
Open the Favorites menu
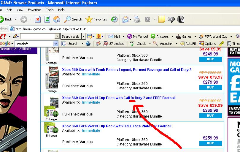(x=35, y=10)
